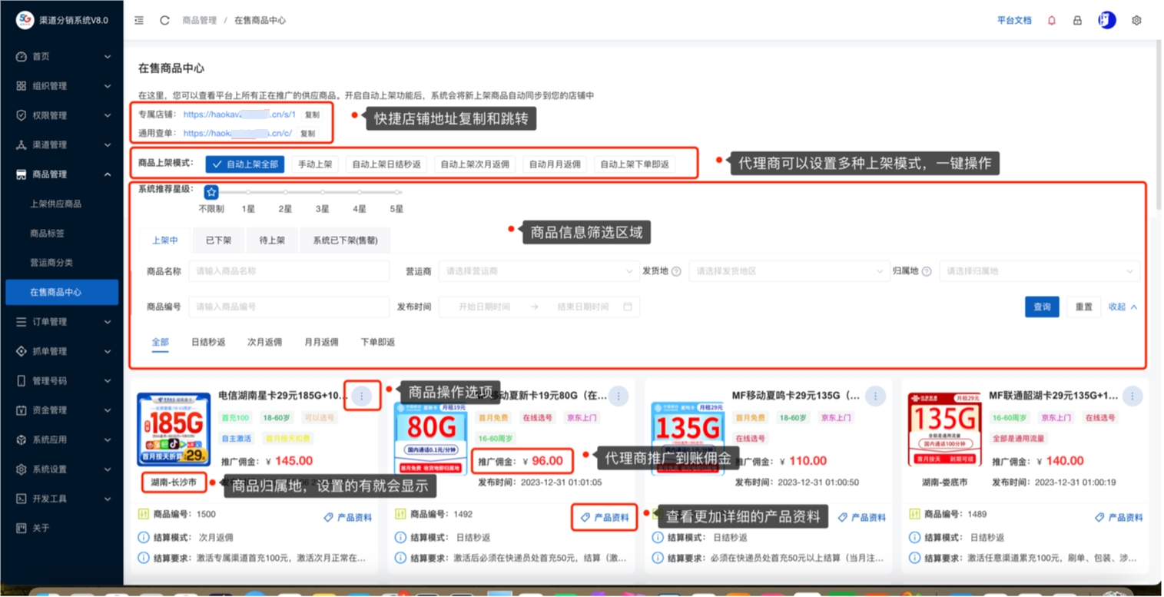Select the 手动上架 listing mode
The height and width of the screenshot is (597, 1164).
point(315,164)
